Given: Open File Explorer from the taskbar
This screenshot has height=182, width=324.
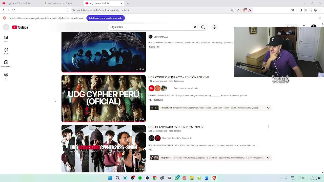Looking at the screenshot, I should (x=192, y=178).
